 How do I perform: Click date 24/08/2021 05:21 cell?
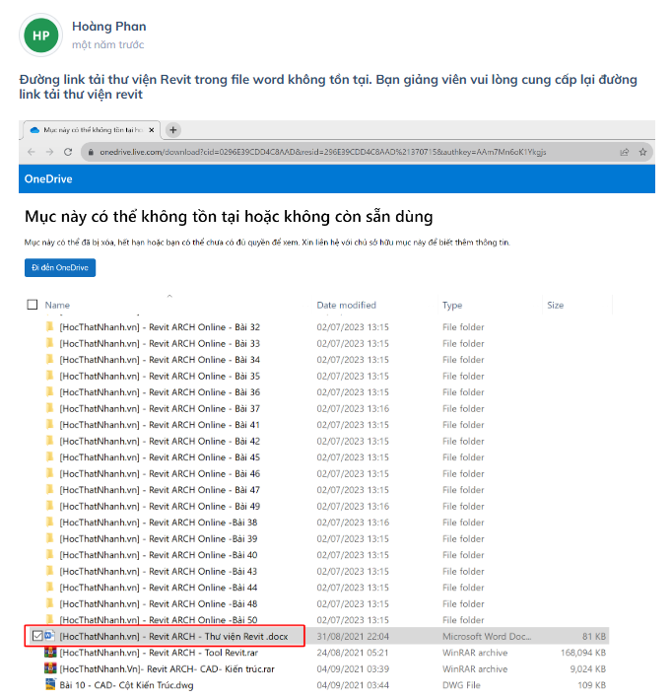click(353, 653)
